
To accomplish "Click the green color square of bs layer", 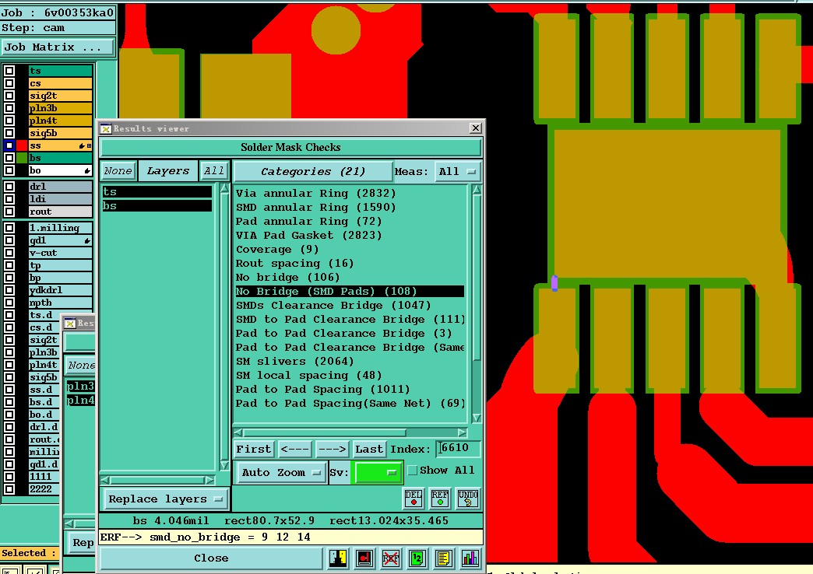I will click(x=22, y=158).
